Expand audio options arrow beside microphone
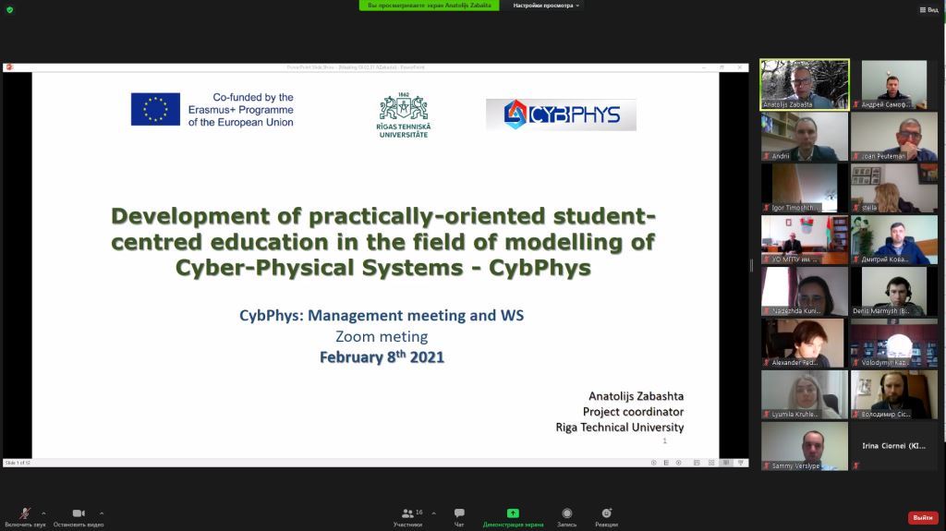946x531 pixels. (x=43, y=513)
